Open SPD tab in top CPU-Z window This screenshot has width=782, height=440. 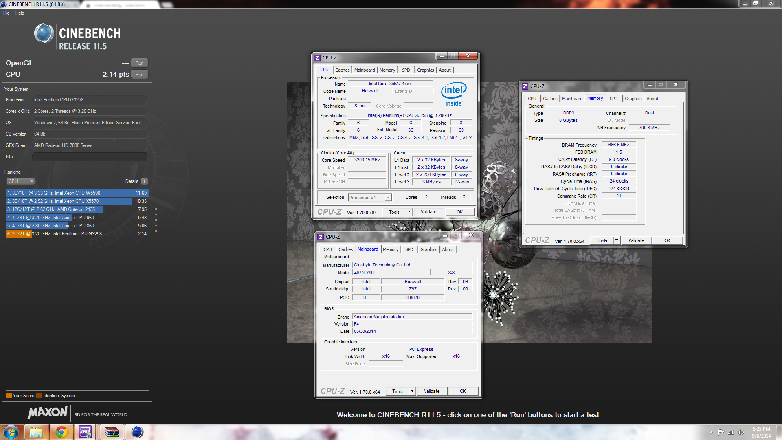tap(406, 70)
